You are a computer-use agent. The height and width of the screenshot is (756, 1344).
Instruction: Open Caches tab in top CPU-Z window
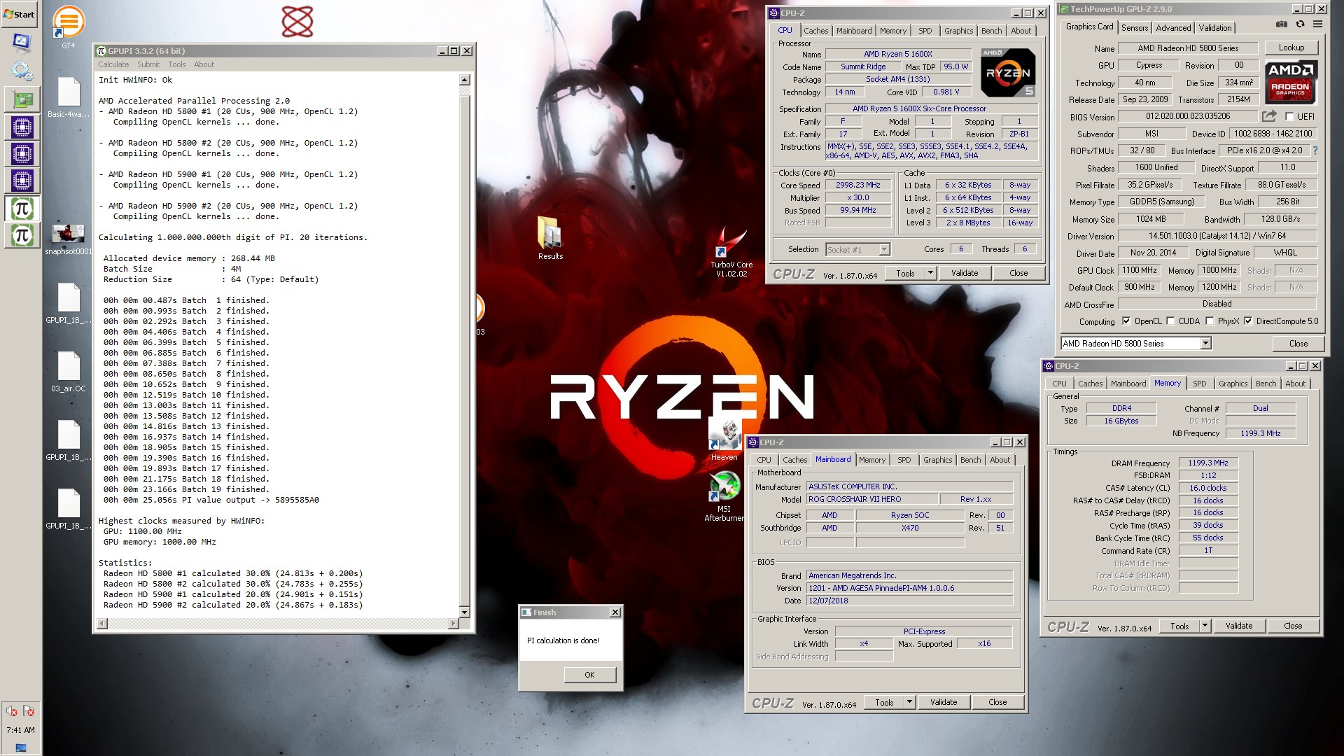[x=815, y=31]
